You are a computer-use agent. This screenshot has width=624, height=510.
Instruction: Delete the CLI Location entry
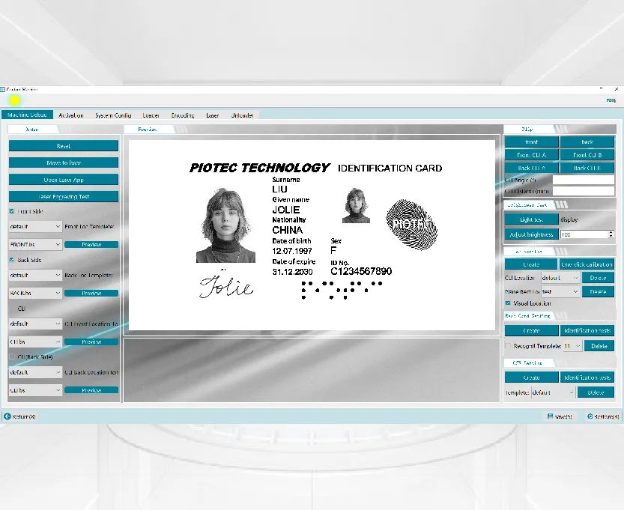coord(598,278)
